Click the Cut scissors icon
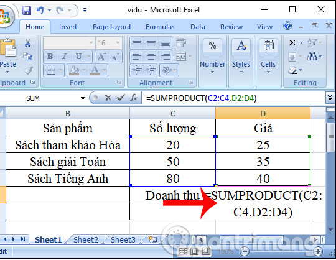The height and width of the screenshot is (260, 336). tap(27, 43)
